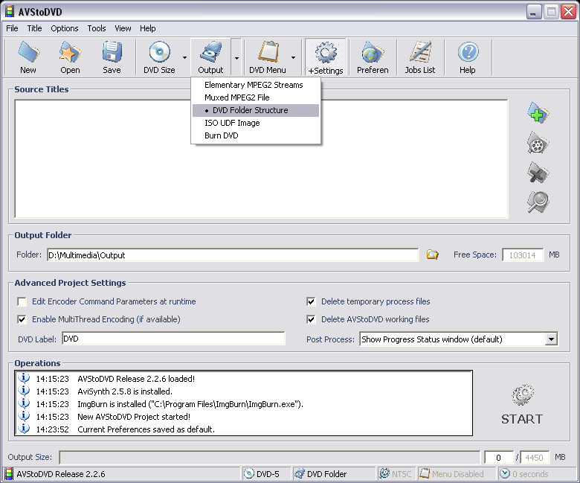This screenshot has width=580, height=483.
Task: Click the 4450 capacity field
Action: click(x=534, y=458)
